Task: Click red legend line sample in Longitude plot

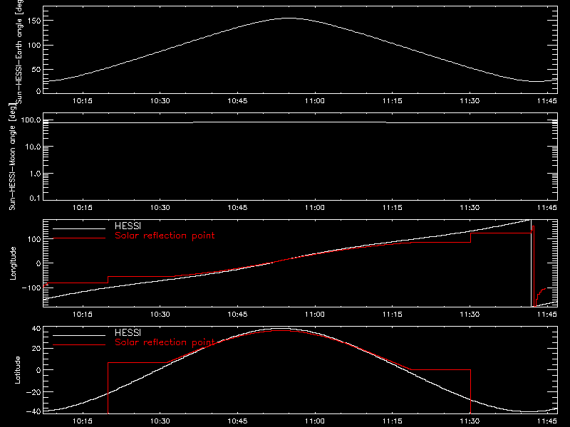Action: (79, 238)
